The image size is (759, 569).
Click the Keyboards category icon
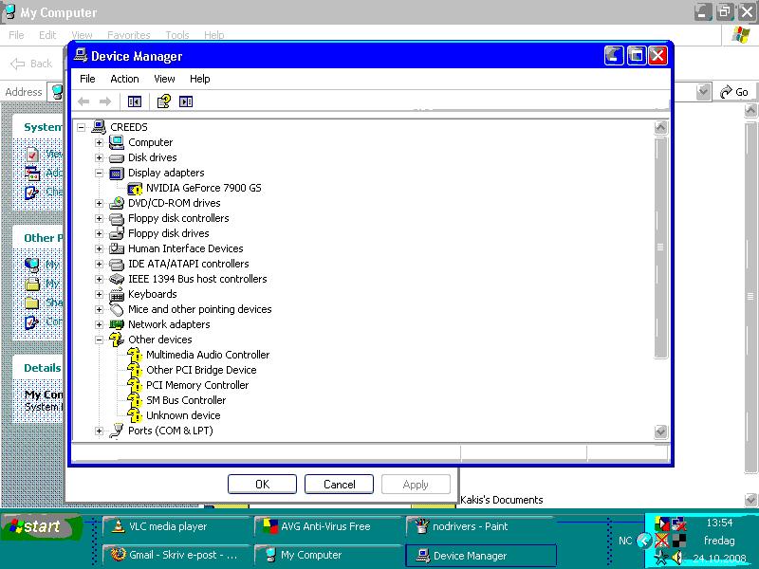[117, 294]
